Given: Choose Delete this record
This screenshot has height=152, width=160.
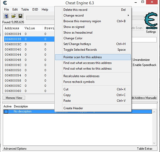Looking at the screenshot, I should coord(93,10).
